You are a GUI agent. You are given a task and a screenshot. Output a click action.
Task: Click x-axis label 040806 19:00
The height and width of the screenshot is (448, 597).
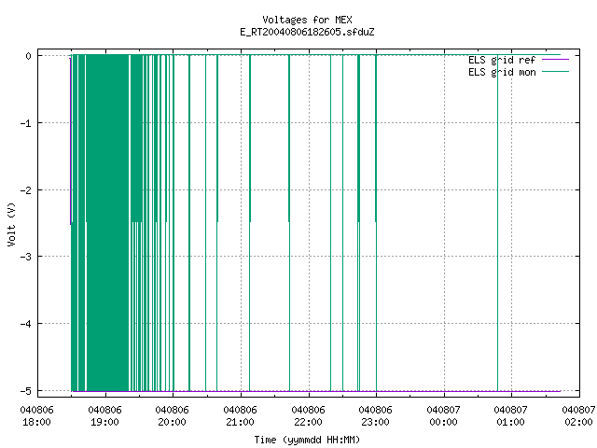click(x=104, y=416)
